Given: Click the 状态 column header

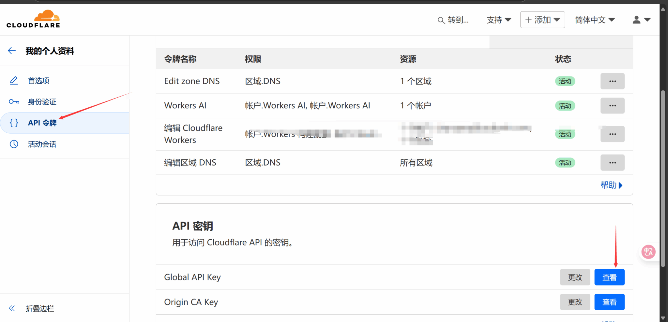Looking at the screenshot, I should [x=563, y=59].
